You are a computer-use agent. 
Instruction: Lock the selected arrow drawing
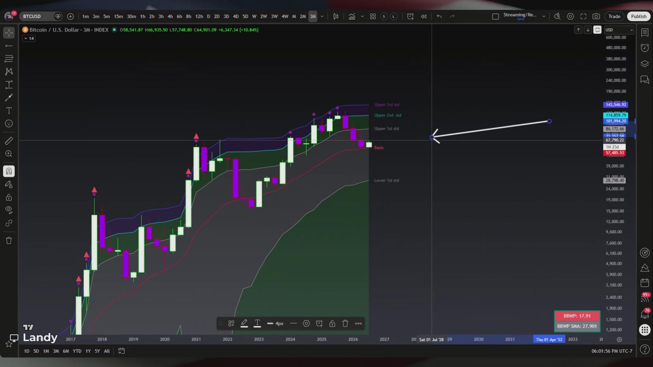click(x=332, y=324)
